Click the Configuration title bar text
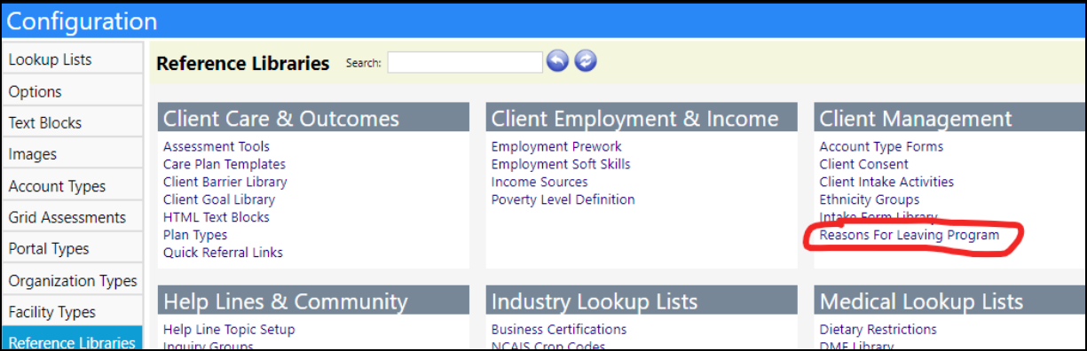 point(83,21)
